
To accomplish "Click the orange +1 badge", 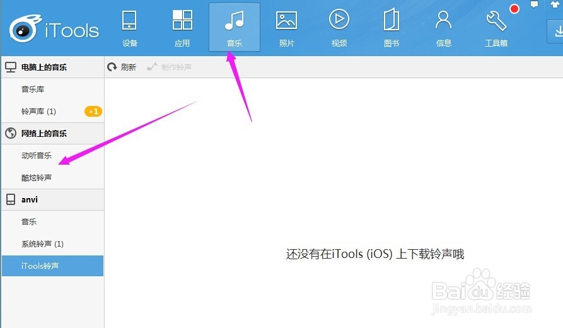I will point(93,112).
